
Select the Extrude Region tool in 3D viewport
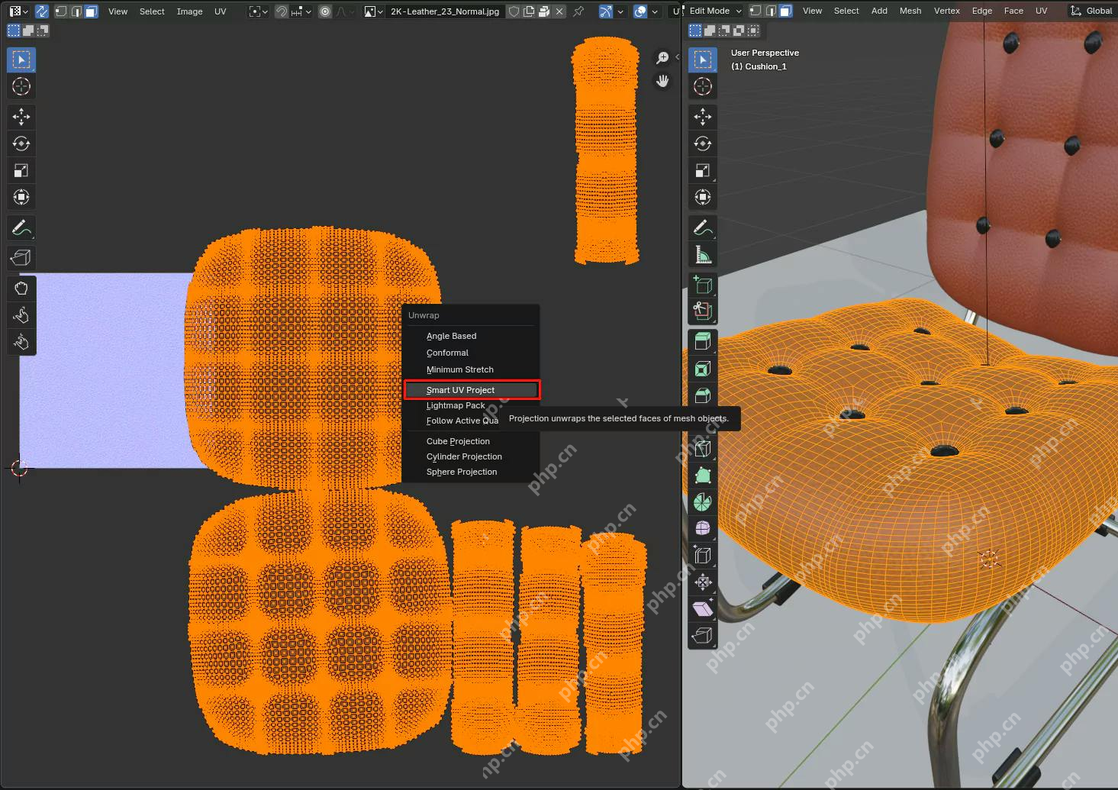point(703,342)
